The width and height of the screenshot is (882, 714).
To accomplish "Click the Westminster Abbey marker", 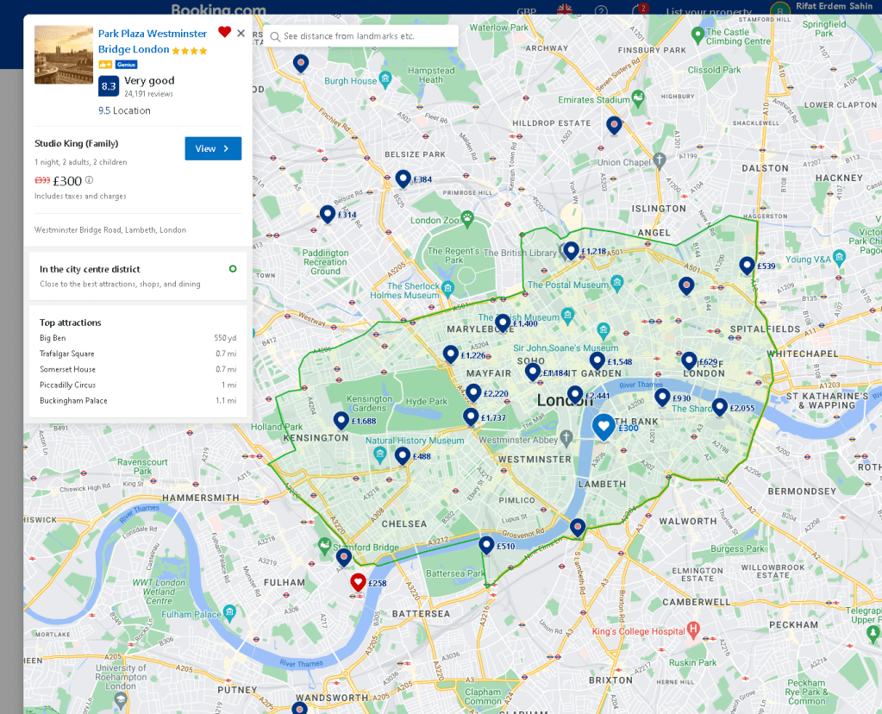I will [566, 438].
